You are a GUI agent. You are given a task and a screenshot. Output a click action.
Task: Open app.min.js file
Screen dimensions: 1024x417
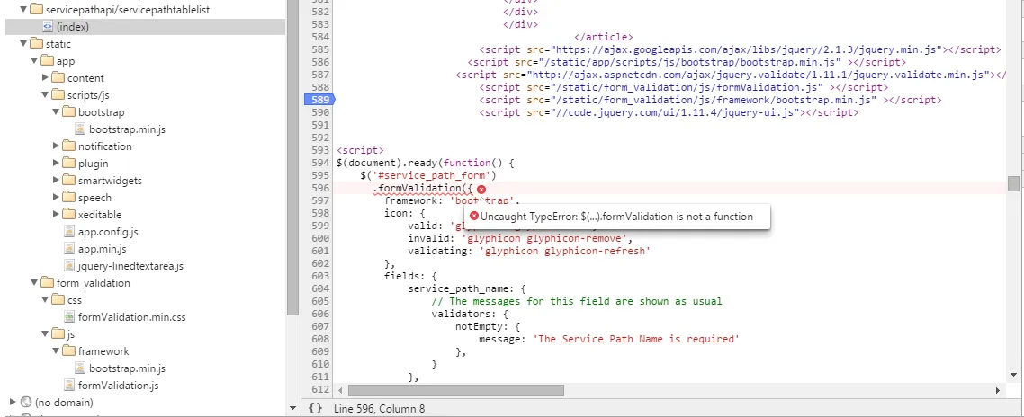tap(102, 249)
